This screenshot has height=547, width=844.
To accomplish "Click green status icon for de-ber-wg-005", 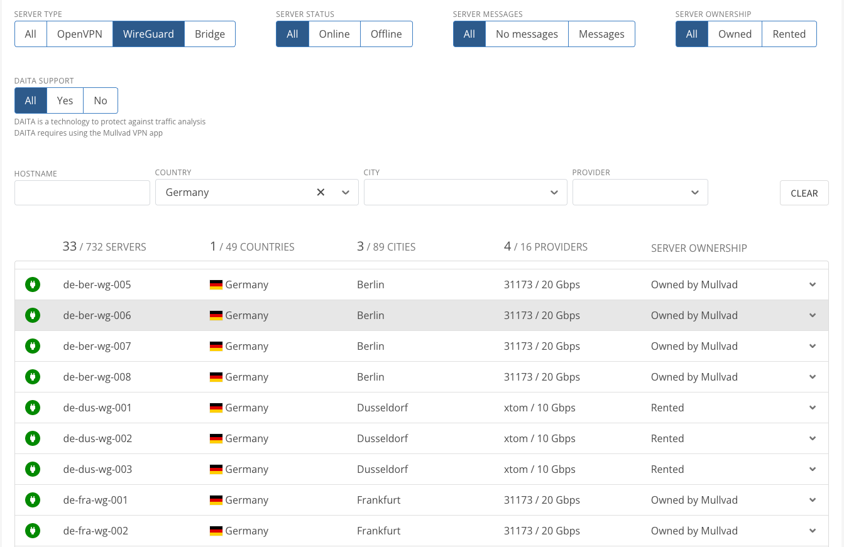I will pos(33,284).
